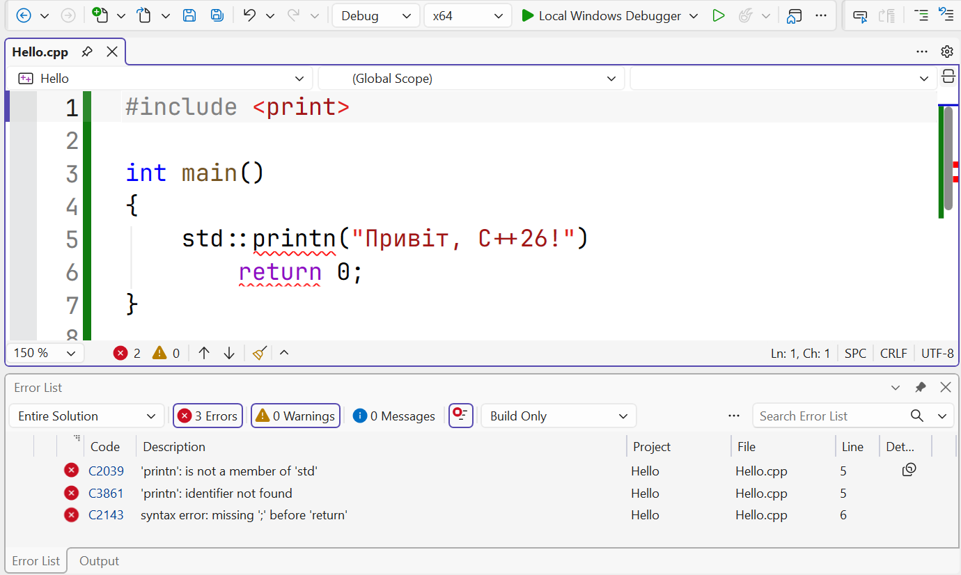This screenshot has width=961, height=575.
Task: Click the squiggled printn identifier in line 5
Action: click(x=294, y=239)
